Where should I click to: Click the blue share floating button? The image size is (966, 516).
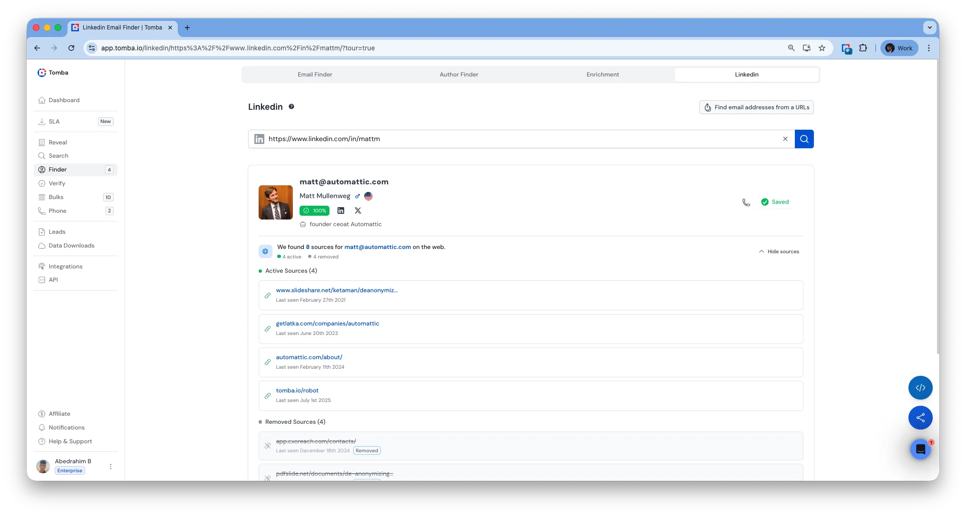920,418
